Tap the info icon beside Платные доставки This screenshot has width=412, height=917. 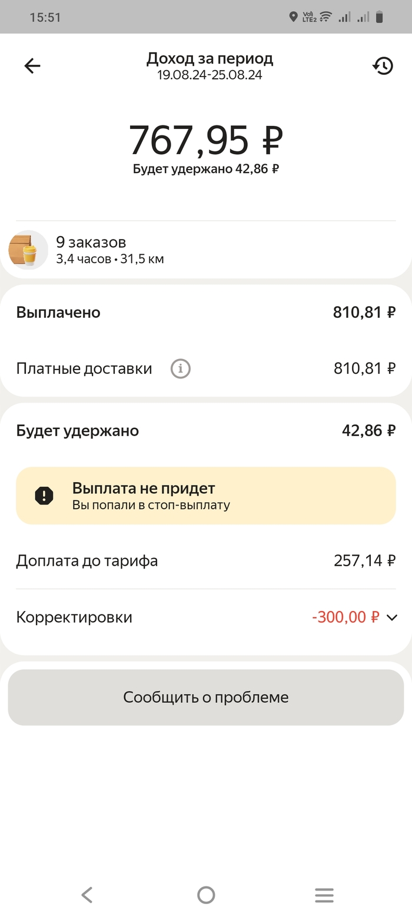tap(181, 369)
